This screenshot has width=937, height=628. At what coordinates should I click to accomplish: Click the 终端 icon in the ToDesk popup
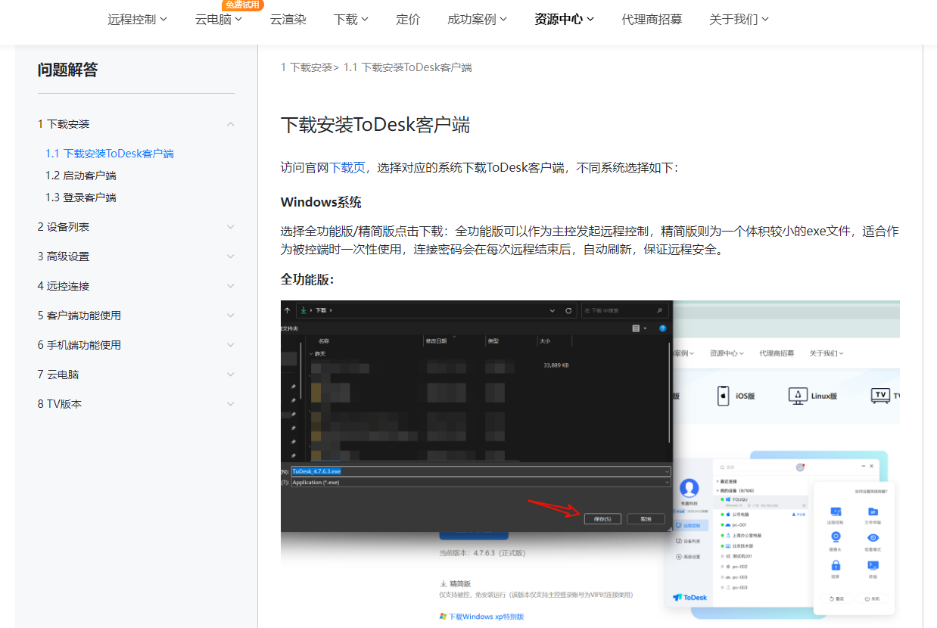click(x=872, y=565)
